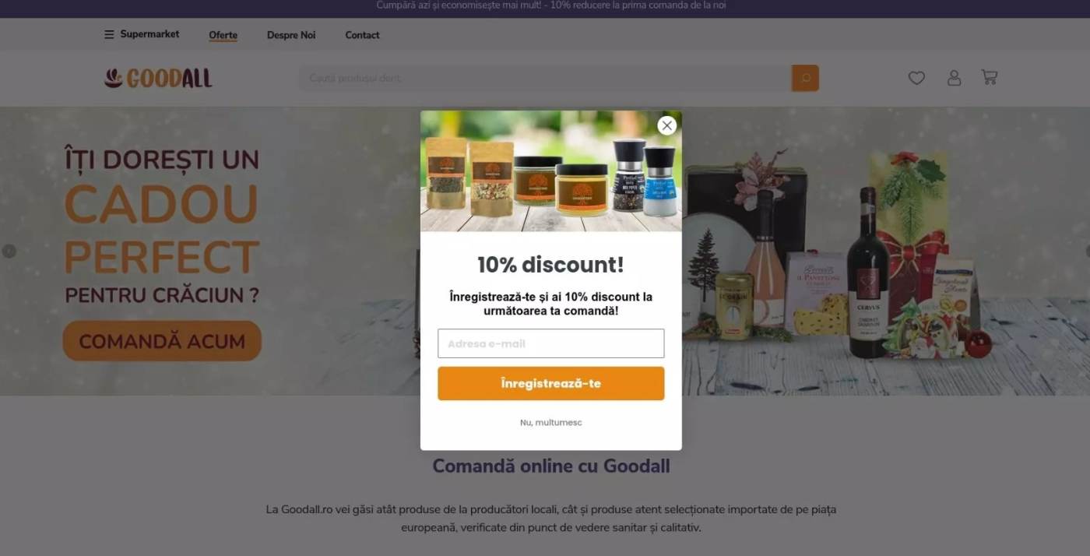Go to next banner slide arrow

tap(1086, 252)
